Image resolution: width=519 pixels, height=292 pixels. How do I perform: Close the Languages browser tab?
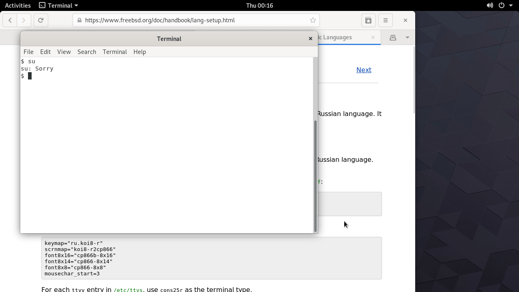(x=373, y=37)
